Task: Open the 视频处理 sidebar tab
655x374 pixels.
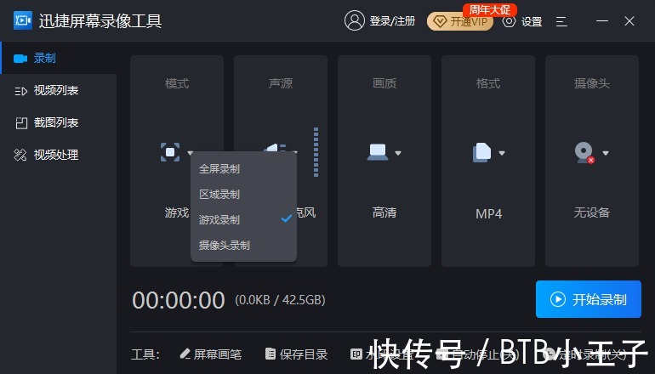Action: click(x=59, y=155)
